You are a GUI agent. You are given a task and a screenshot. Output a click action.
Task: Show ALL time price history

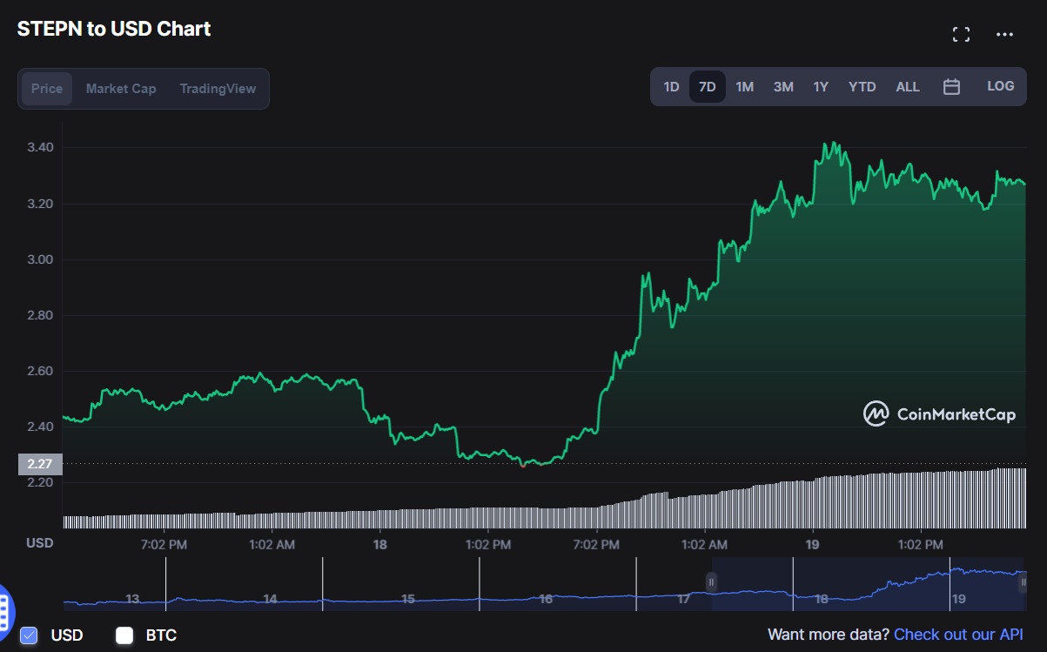pyautogui.click(x=908, y=87)
